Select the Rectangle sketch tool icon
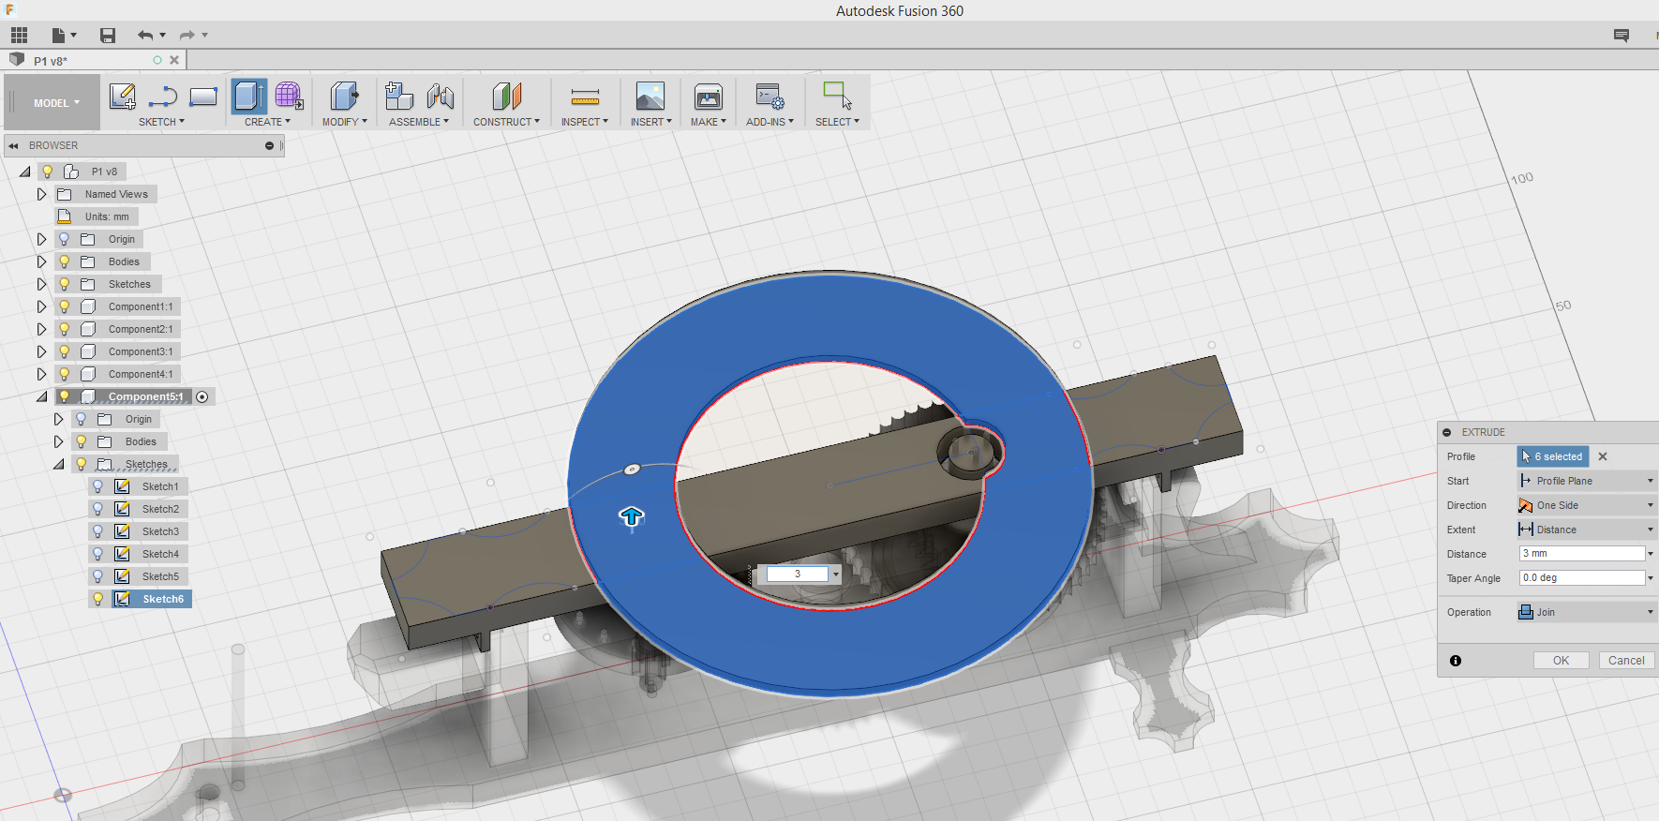1659x821 pixels. tap(203, 97)
